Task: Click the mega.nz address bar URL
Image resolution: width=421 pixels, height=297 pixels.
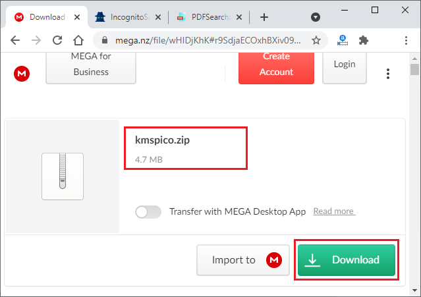Action: click(208, 41)
